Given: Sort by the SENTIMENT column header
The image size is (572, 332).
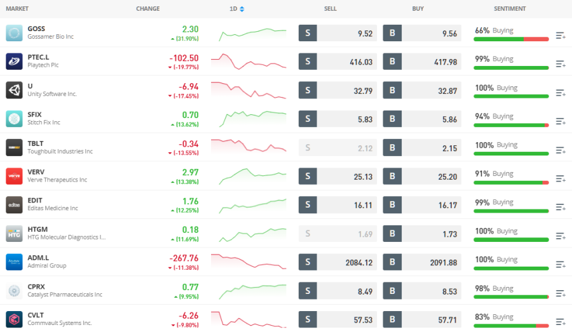Looking at the screenshot, I should [x=510, y=9].
